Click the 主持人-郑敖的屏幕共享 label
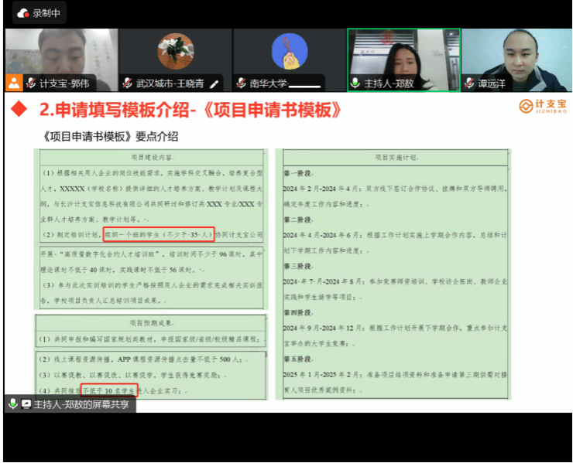Screen dimensions: 573x463 81,404
